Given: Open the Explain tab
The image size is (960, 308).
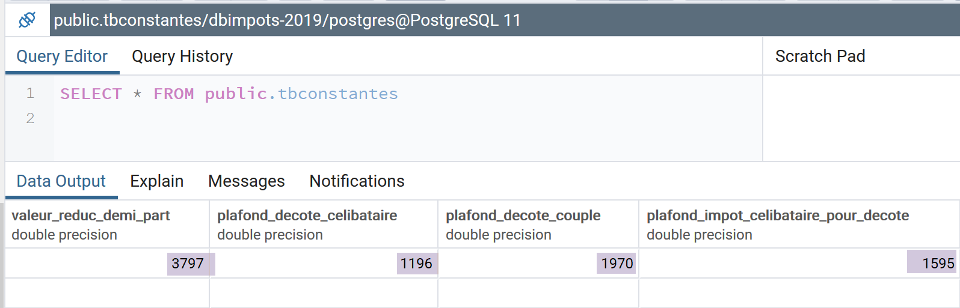Looking at the screenshot, I should pos(156,181).
